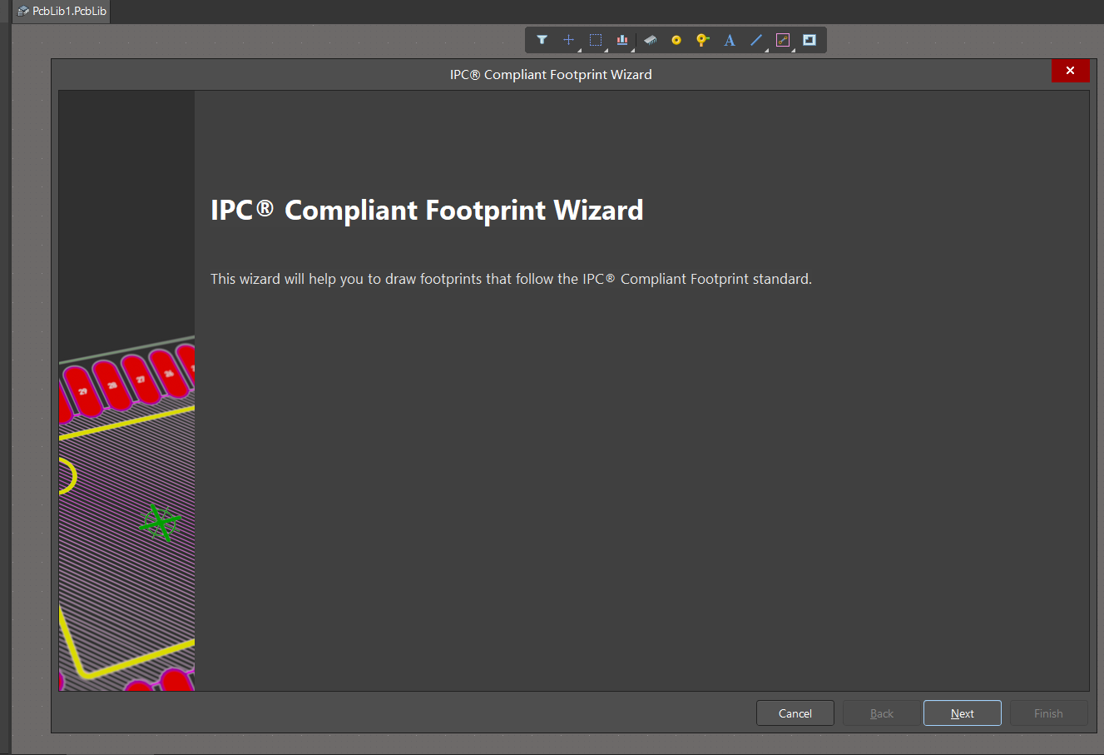Select the place string text tool
This screenshot has height=755, width=1104.
pos(730,40)
